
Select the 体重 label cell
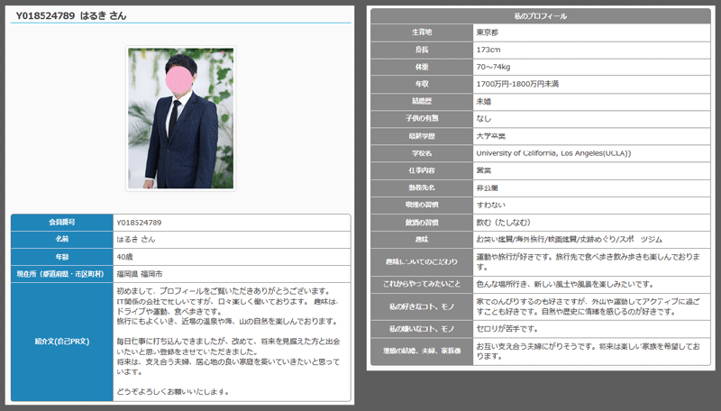tap(422, 67)
